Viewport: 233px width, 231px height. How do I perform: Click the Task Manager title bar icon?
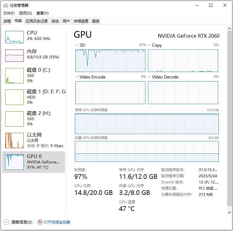pos(6,6)
